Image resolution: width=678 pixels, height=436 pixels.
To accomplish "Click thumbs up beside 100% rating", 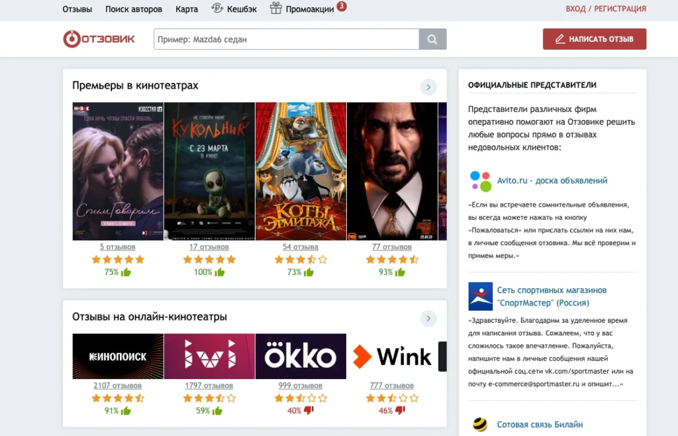I will click(220, 272).
